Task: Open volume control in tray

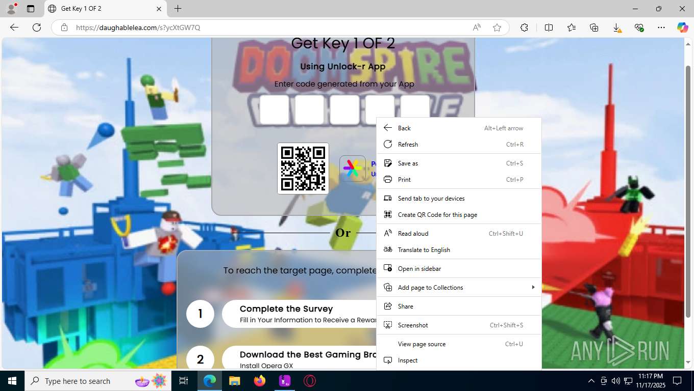Action: click(615, 381)
